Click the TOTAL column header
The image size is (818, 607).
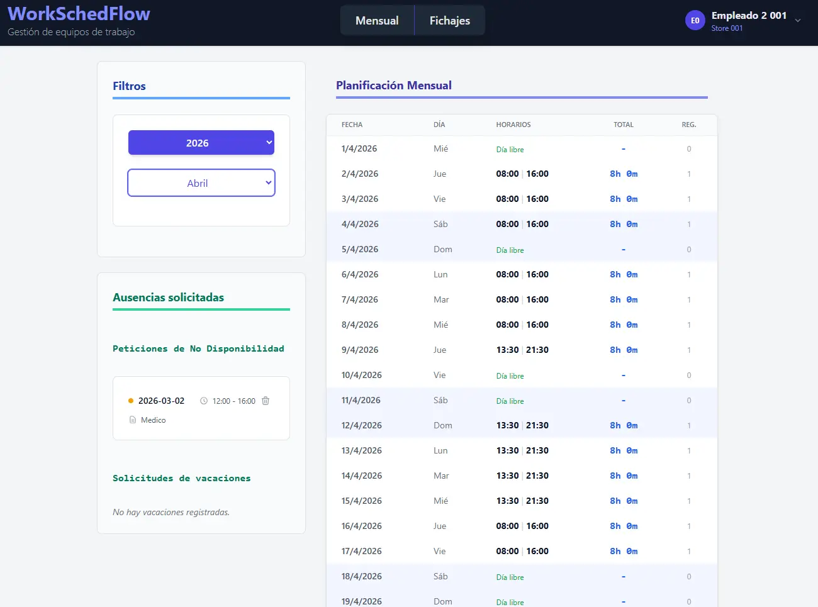pos(624,125)
